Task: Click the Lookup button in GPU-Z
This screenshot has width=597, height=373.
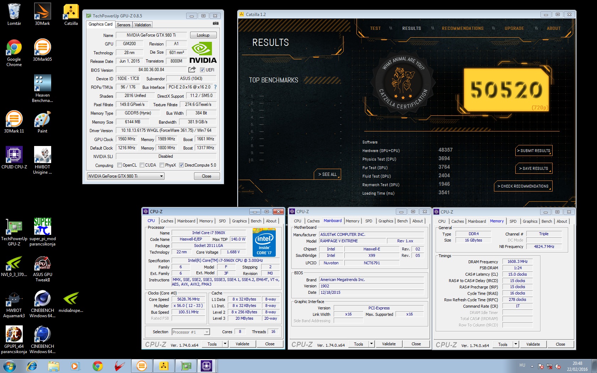Action: (x=203, y=35)
